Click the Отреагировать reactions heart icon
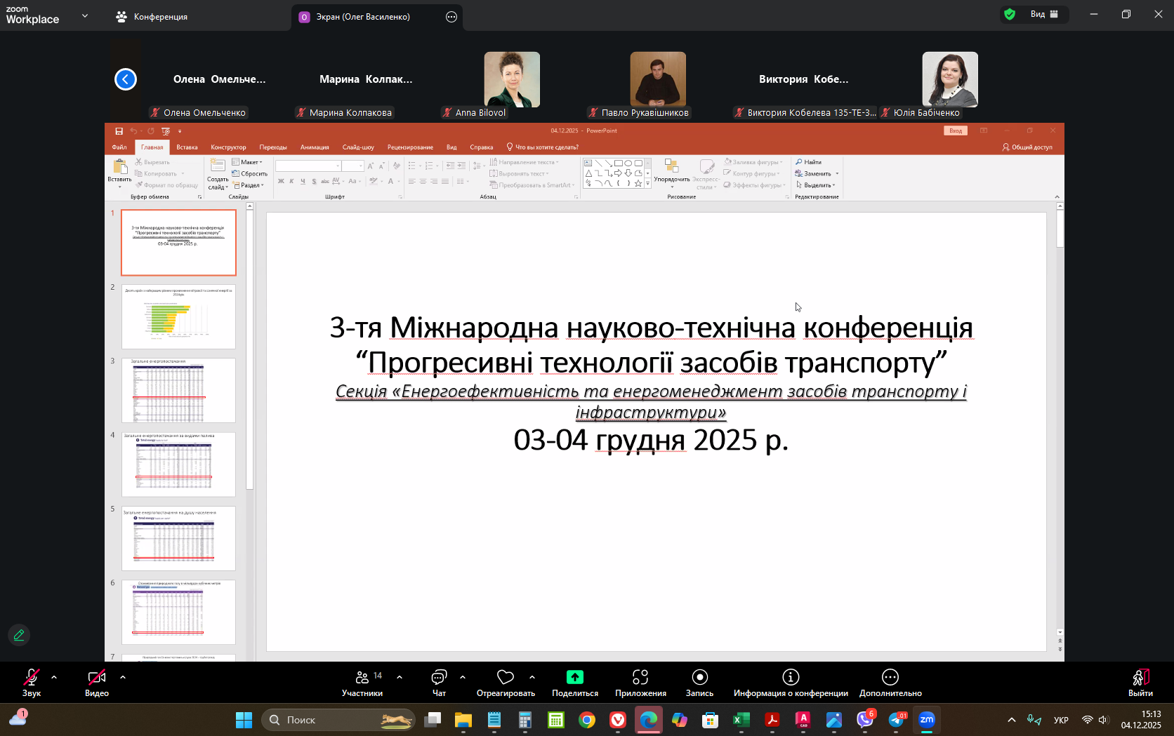The image size is (1174, 736). tap(506, 678)
